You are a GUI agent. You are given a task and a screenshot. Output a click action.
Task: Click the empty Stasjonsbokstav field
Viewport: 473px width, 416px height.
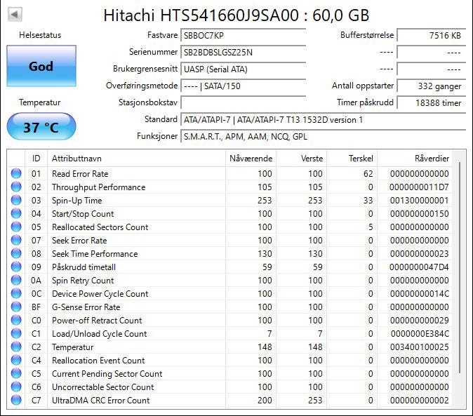click(243, 103)
